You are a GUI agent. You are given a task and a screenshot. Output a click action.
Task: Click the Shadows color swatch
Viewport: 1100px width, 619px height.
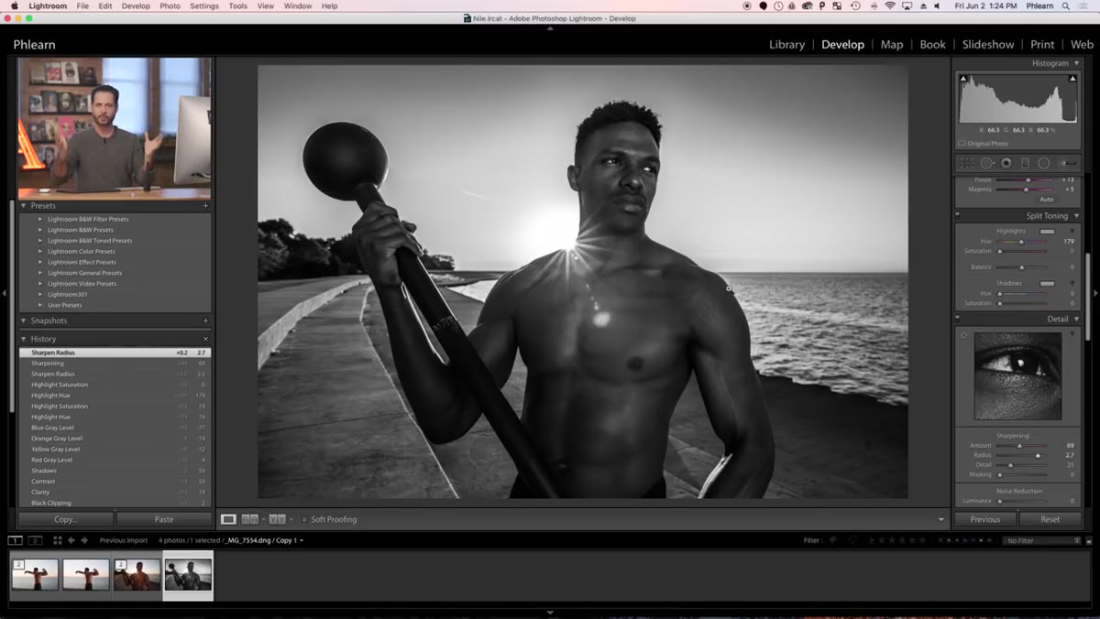tap(1047, 283)
